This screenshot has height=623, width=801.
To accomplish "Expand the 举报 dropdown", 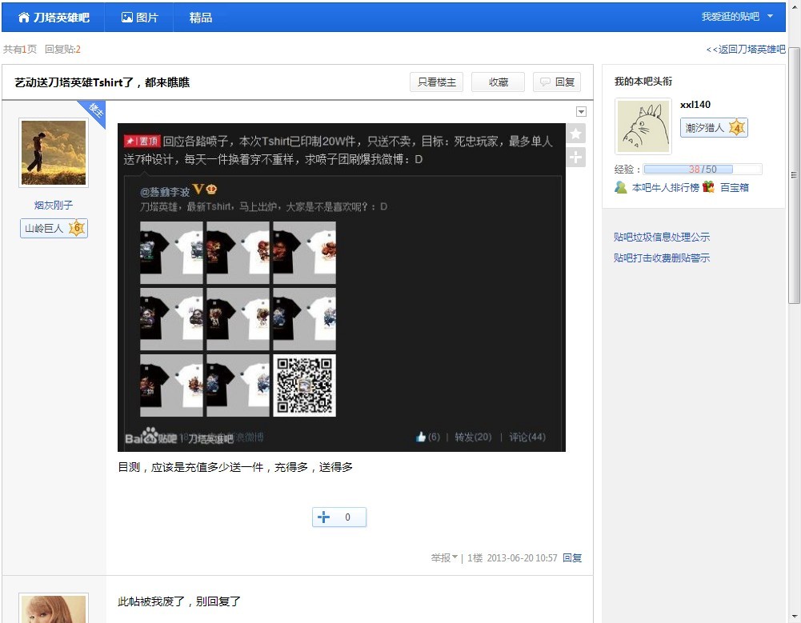I will (444, 557).
